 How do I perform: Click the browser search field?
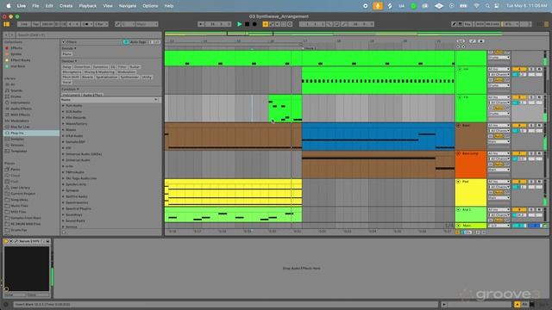pos(88,34)
